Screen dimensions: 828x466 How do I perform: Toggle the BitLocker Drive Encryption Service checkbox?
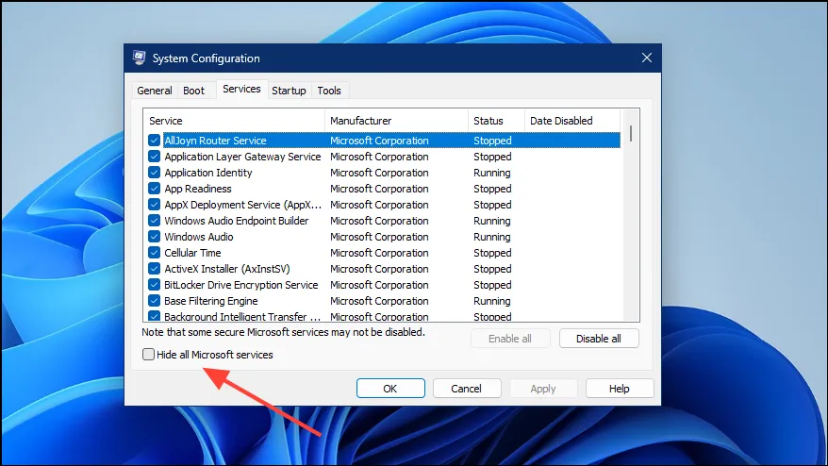click(x=154, y=285)
